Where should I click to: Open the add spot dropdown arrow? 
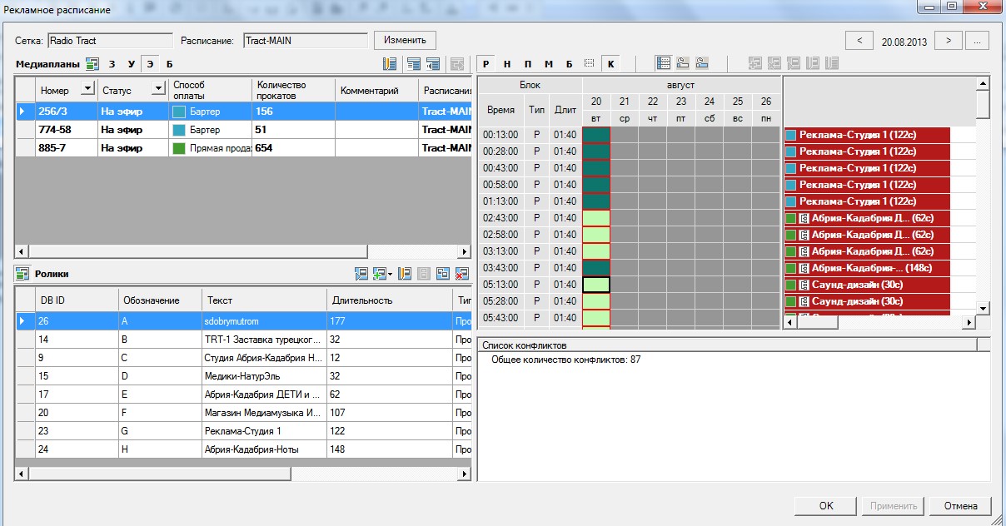pyautogui.click(x=391, y=274)
